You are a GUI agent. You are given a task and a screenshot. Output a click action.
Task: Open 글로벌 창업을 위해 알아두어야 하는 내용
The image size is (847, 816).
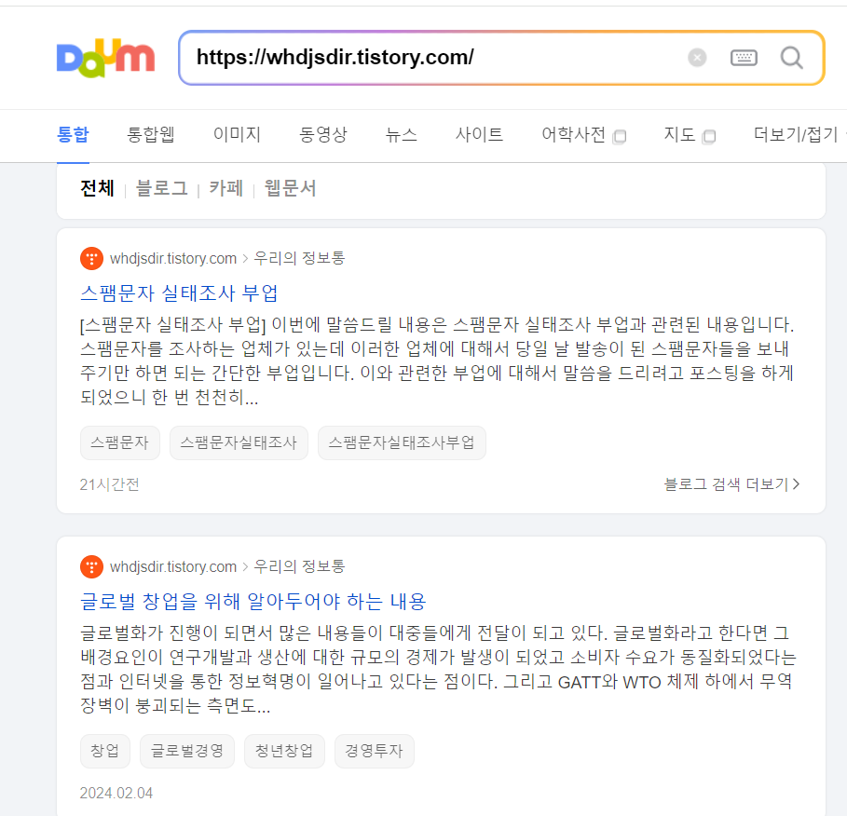point(253,602)
